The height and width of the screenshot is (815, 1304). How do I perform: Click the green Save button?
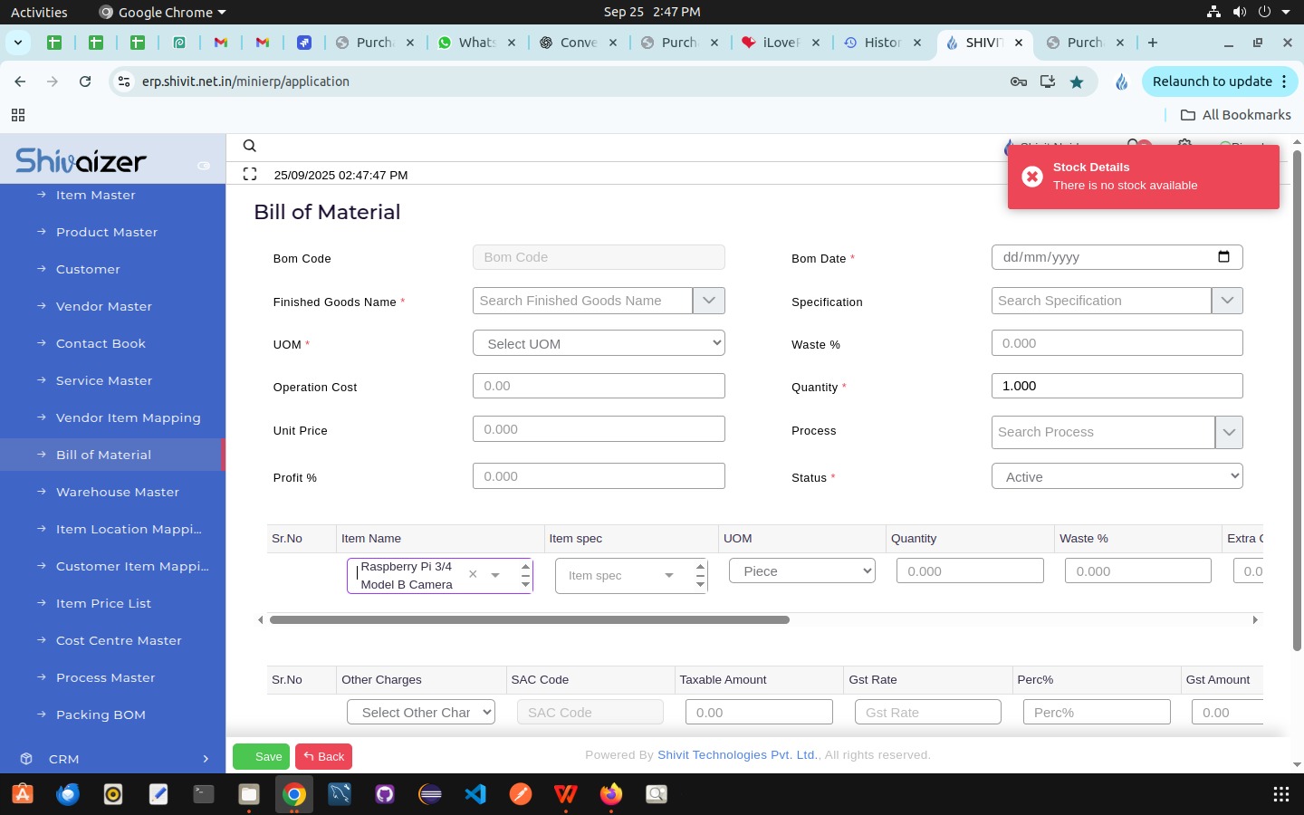260,757
